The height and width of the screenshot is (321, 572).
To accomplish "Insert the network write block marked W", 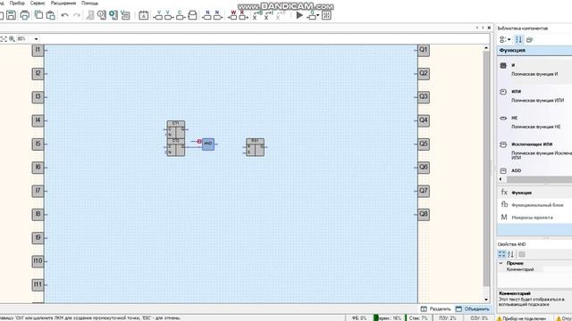I will (x=233, y=15).
